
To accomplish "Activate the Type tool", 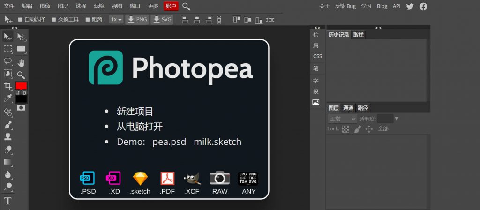I will tap(7, 201).
